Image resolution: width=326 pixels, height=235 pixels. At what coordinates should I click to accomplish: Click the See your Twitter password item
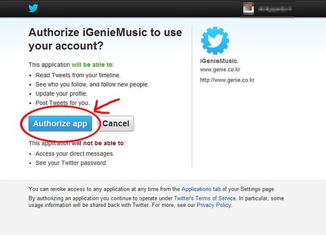[71, 163]
